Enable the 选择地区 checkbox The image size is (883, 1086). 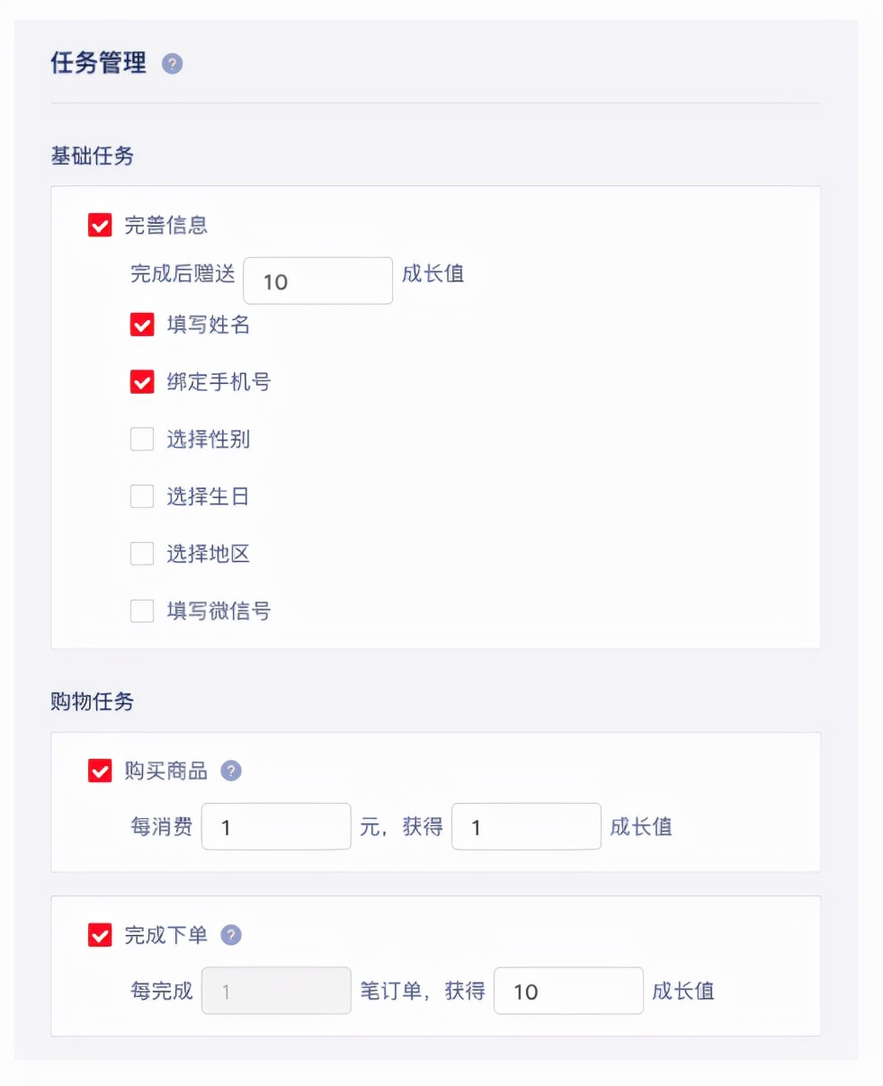click(142, 554)
